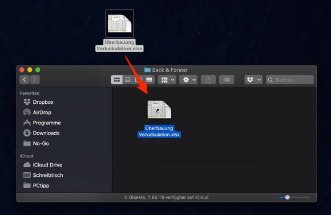
Task: Click the Favoriten sidebar heading
Action: [30, 94]
